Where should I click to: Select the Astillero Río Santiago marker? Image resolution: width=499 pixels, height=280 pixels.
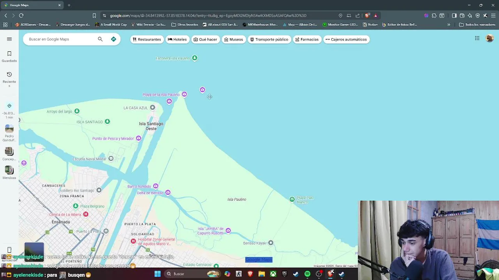(x=99, y=190)
